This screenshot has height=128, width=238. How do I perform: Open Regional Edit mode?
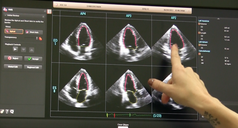point(33,67)
